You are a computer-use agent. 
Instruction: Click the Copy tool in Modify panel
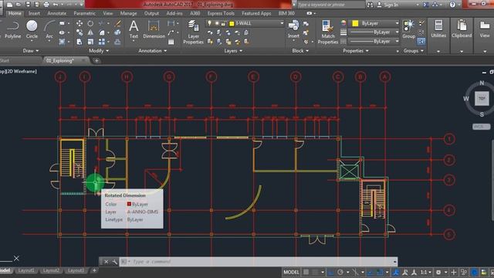click(80, 32)
